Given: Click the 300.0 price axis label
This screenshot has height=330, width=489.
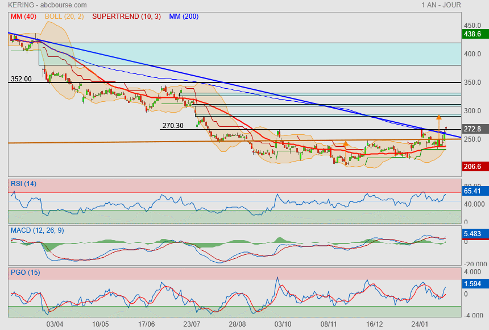Looking at the screenshot, I should click(x=473, y=111).
